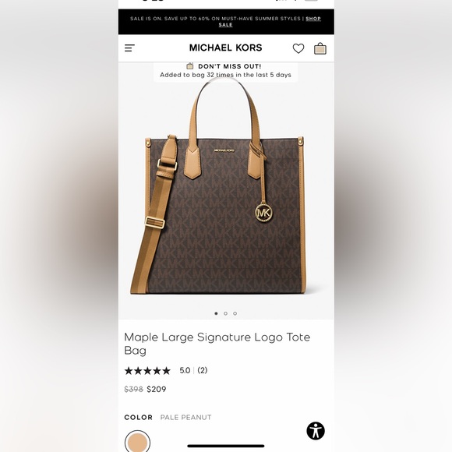
Task: Select the first image carousel dot
Action: [x=216, y=313]
